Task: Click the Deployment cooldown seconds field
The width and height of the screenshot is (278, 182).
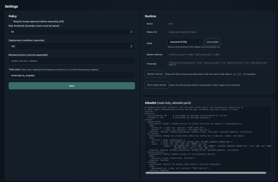Action: tap(72, 46)
